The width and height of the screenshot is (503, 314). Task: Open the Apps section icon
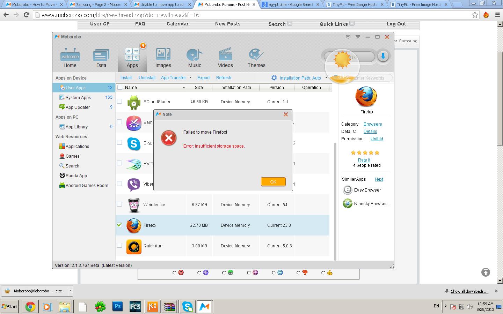[x=132, y=58]
